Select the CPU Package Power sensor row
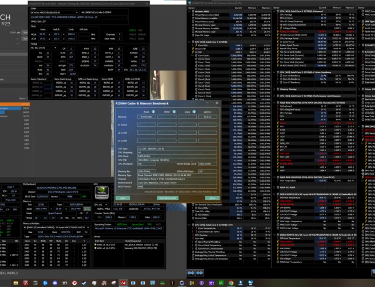This screenshot has width=375, height=287. (x=316, y=38)
